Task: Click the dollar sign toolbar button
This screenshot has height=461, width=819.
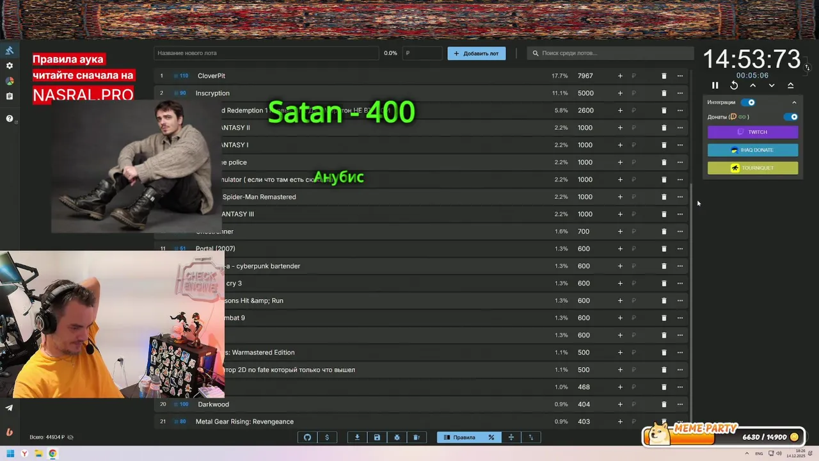Action: 327,437
